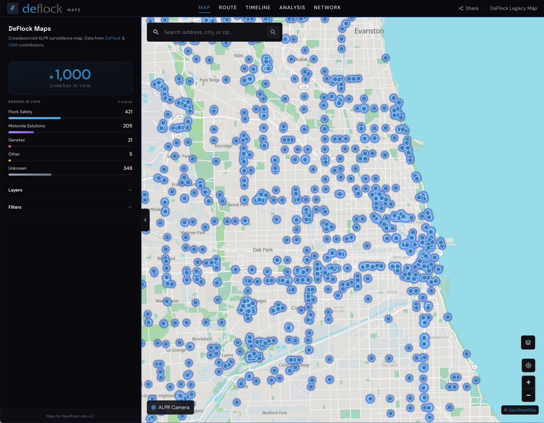Click the Oak Park map label
The width and height of the screenshot is (544, 423).
tap(263, 250)
